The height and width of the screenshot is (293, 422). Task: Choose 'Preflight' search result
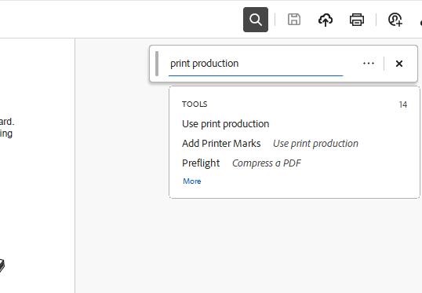201,163
